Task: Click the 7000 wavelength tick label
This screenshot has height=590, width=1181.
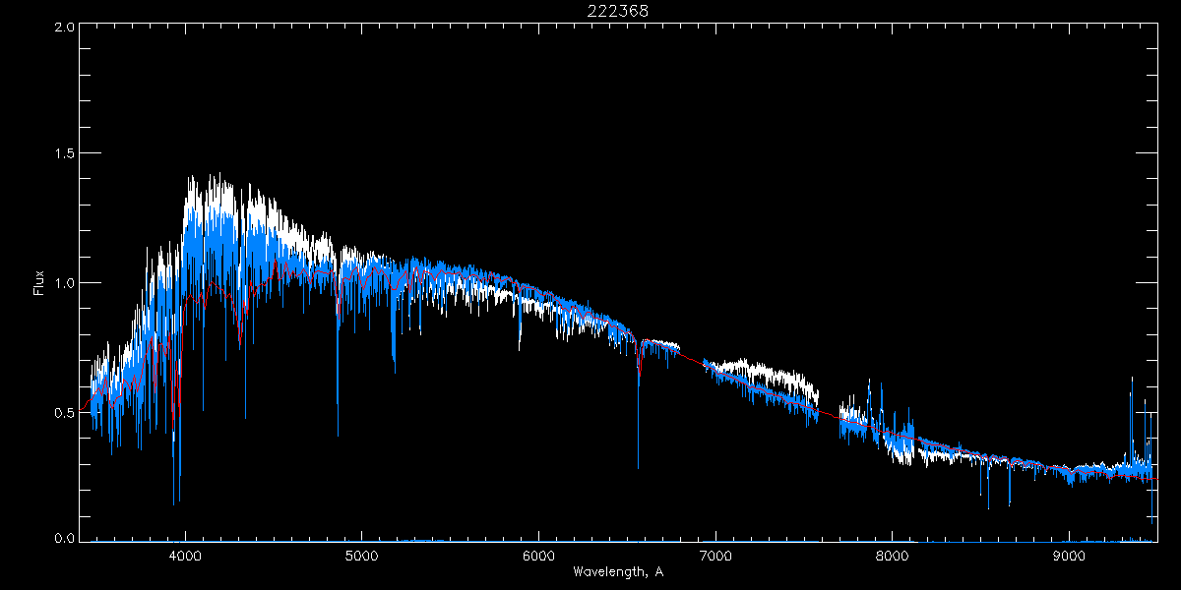Action: (715, 556)
